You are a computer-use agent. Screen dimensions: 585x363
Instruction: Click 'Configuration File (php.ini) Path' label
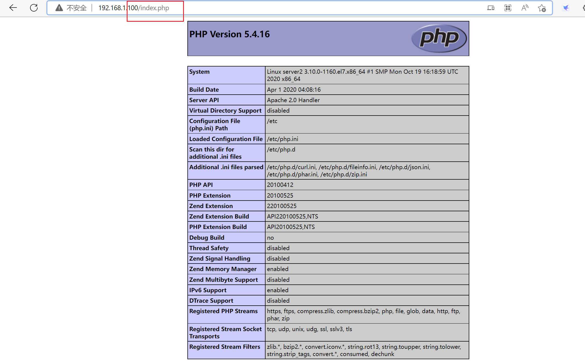tap(215, 125)
